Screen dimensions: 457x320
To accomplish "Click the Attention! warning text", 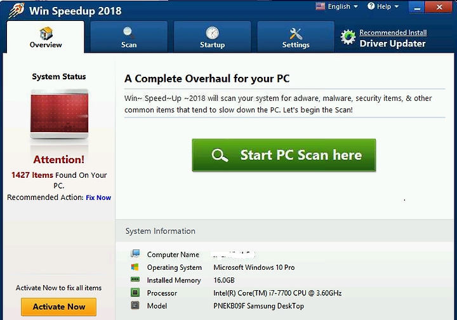I will click(x=59, y=159).
